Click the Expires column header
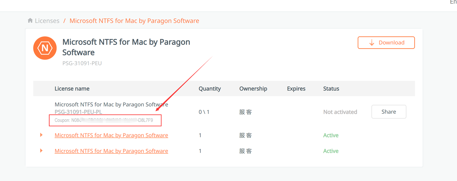457x181 pixels. [296, 89]
